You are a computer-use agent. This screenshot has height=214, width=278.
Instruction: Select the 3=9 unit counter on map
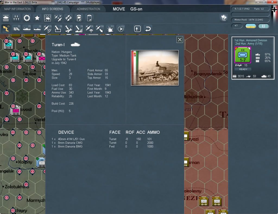pos(8,45)
